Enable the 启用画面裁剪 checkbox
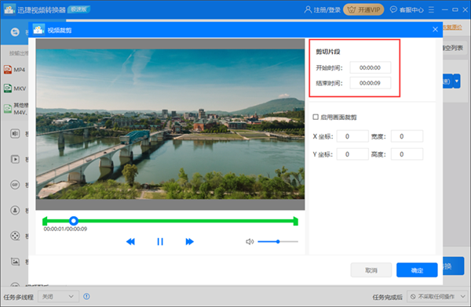471x307 pixels. click(x=316, y=117)
